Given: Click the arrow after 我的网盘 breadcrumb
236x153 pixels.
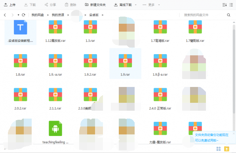Looking at the screenshot, I should (48, 15).
